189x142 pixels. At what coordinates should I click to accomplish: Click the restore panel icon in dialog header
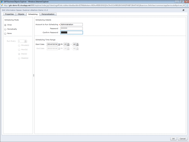[x=183, y=10]
